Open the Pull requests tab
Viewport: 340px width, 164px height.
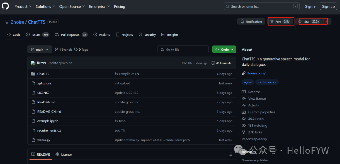(71, 35)
